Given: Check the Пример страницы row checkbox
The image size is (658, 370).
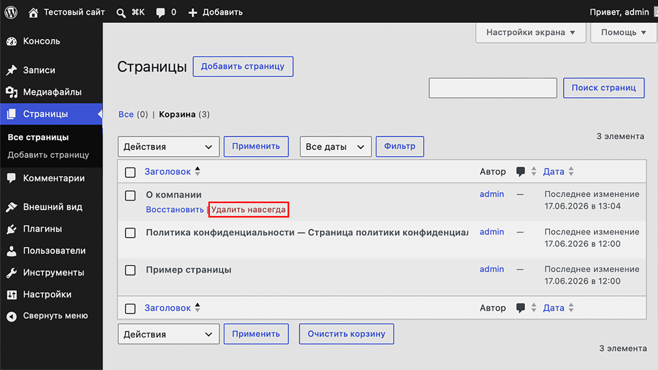Looking at the screenshot, I should [130, 270].
